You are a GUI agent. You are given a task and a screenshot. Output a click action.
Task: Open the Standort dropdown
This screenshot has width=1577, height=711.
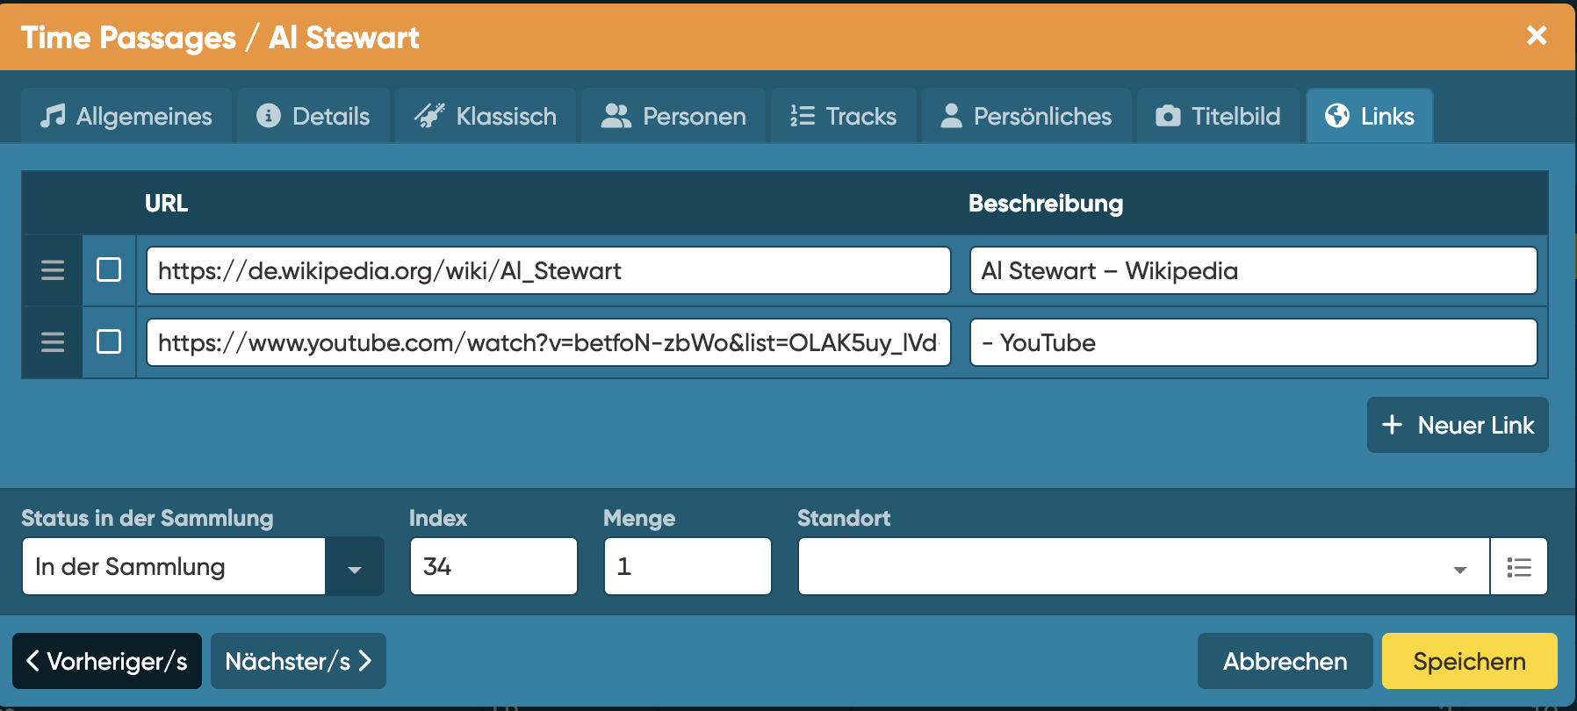[x=1143, y=567]
